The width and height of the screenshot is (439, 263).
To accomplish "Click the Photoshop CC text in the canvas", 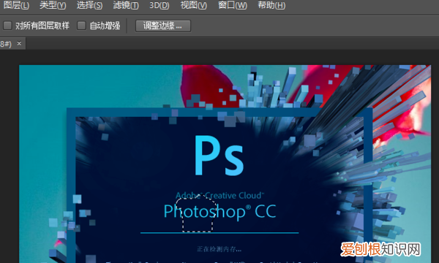I will coord(219,211).
